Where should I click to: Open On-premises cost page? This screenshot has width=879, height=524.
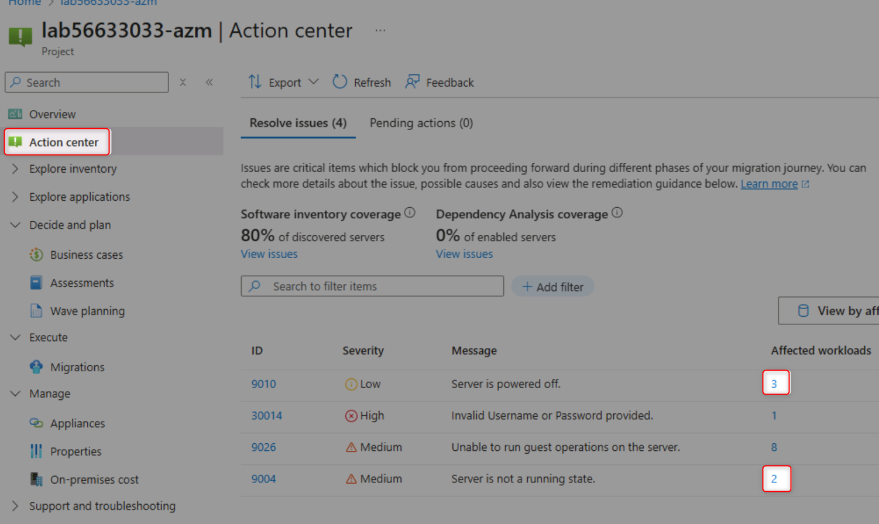(x=94, y=480)
